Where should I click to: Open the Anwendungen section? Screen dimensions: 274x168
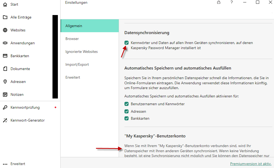[23, 43]
